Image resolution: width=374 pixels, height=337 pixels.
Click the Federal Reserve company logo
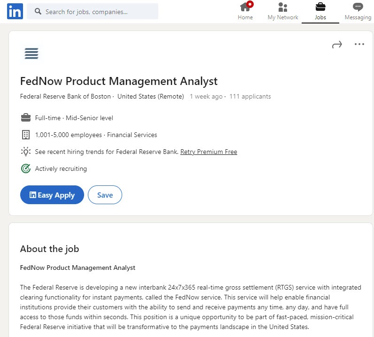31,54
